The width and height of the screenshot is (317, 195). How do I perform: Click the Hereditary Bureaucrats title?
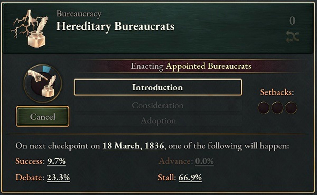click(115, 26)
